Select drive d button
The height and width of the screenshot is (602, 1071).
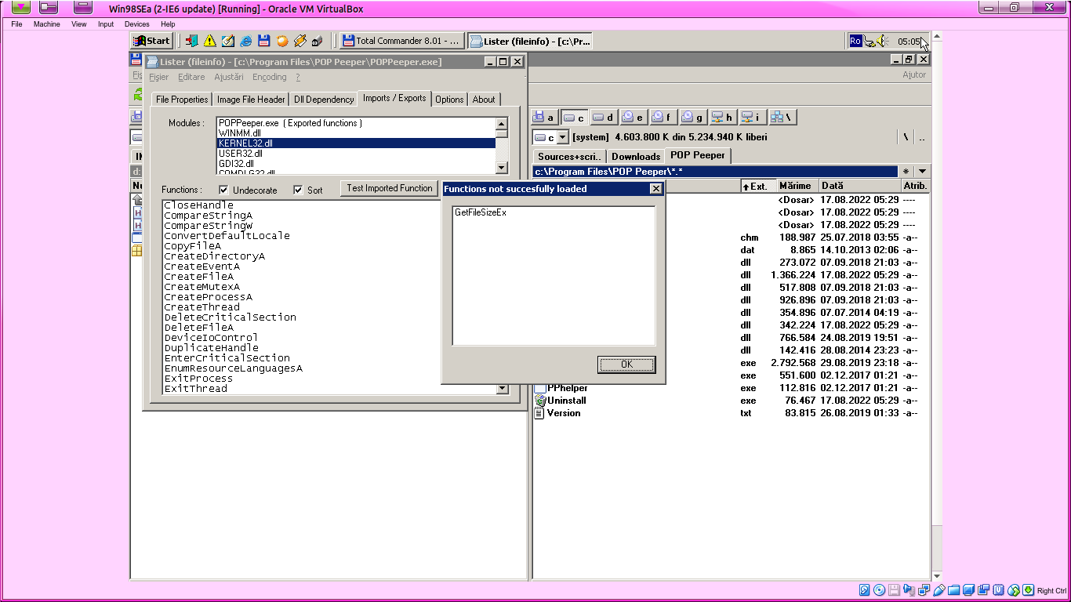point(603,118)
